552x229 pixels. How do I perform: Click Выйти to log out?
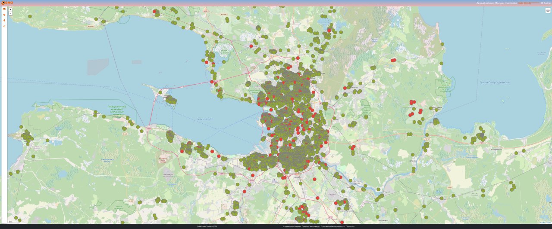[x=546, y=3]
